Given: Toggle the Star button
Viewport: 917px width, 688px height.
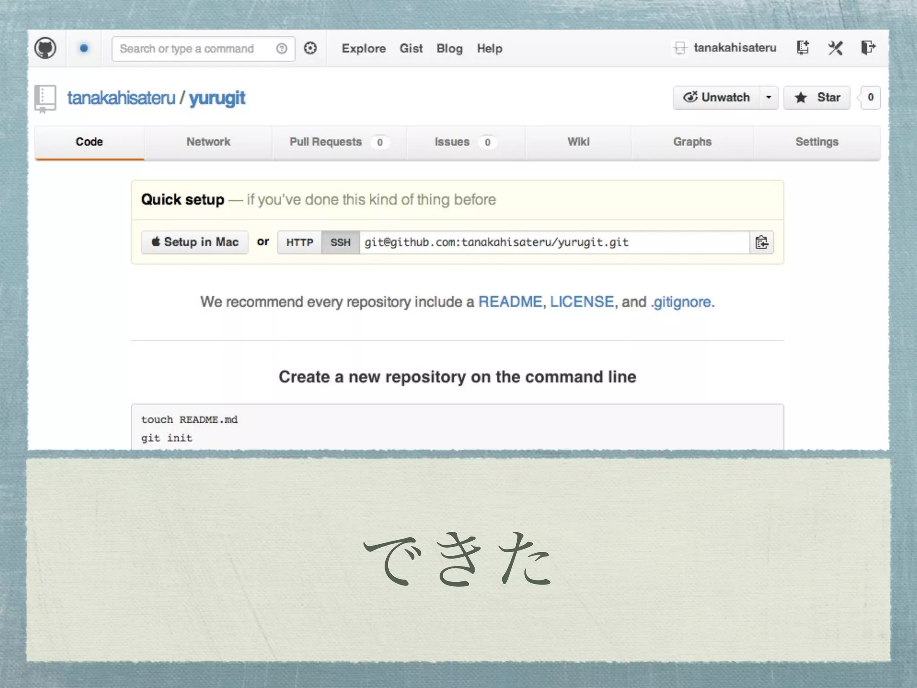Looking at the screenshot, I should (817, 97).
